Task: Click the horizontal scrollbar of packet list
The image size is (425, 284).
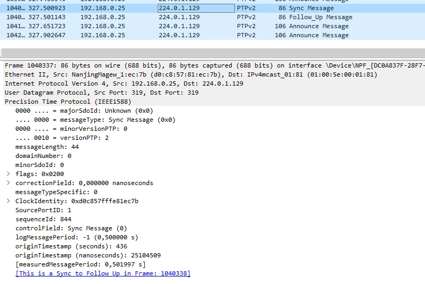Action: point(213,52)
